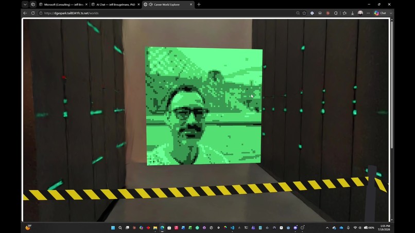Open a new browser tab
415x233 pixels.
pos(199,5)
